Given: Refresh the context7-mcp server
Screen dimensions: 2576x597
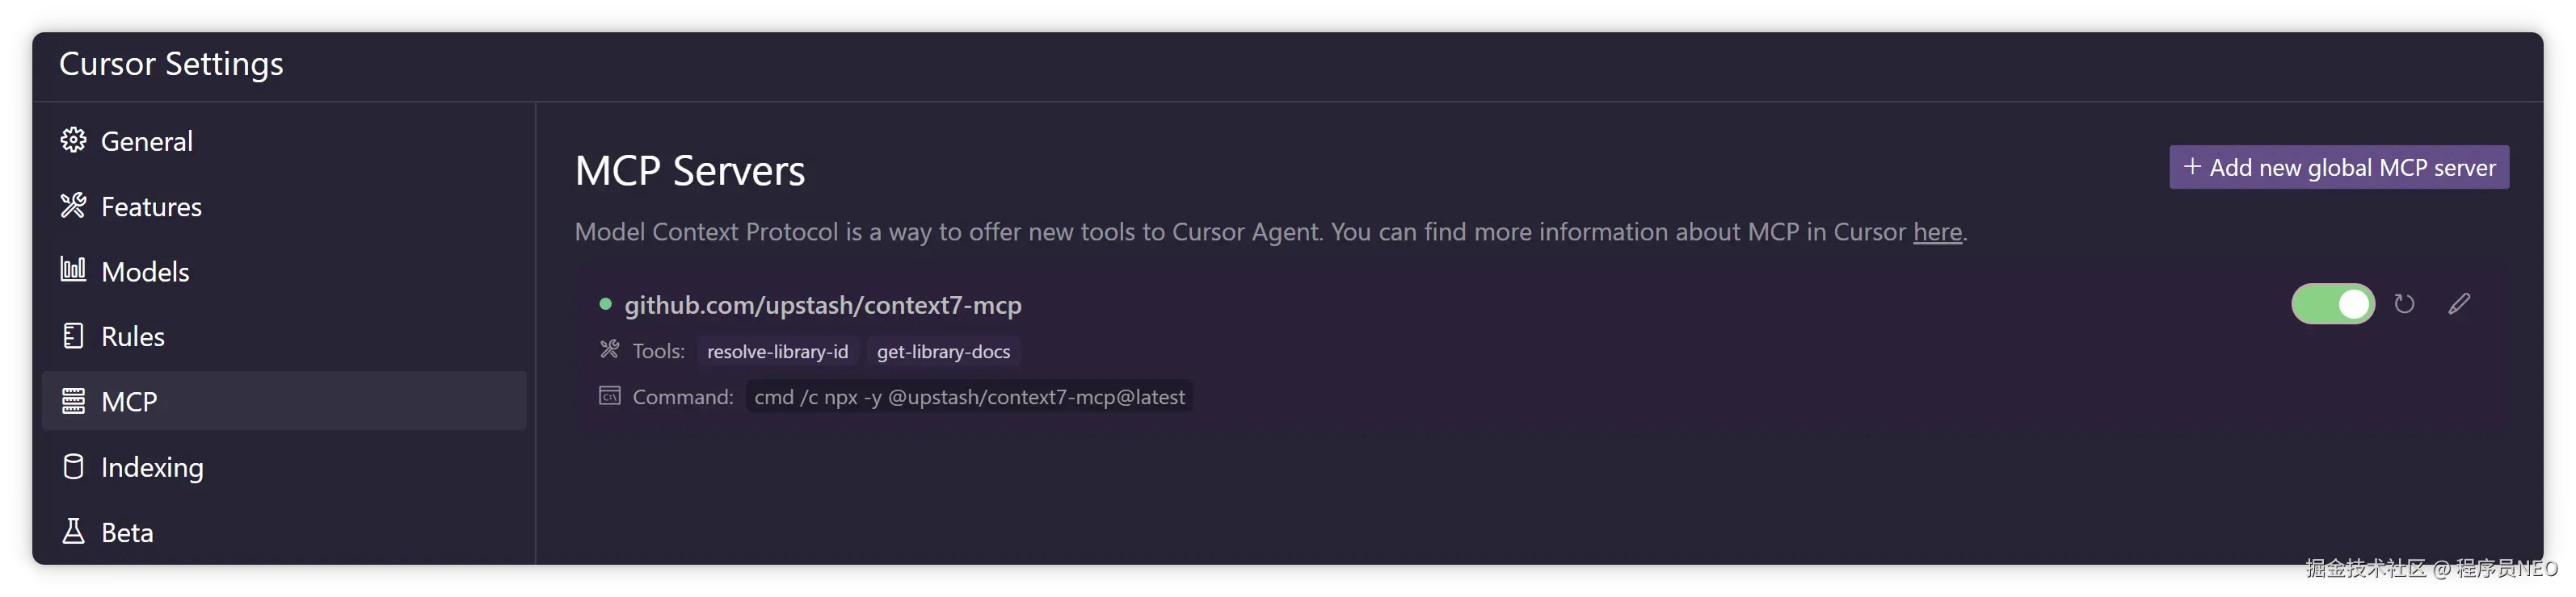Looking at the screenshot, I should [x=2404, y=303].
